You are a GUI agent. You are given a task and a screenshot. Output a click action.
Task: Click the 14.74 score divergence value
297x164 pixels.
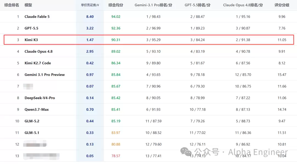[282, 109]
